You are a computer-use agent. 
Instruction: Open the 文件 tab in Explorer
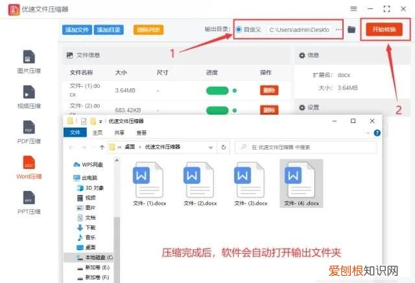click(75, 132)
